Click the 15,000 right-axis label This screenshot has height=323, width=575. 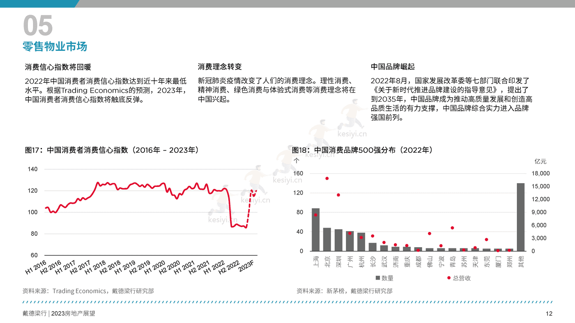point(540,187)
